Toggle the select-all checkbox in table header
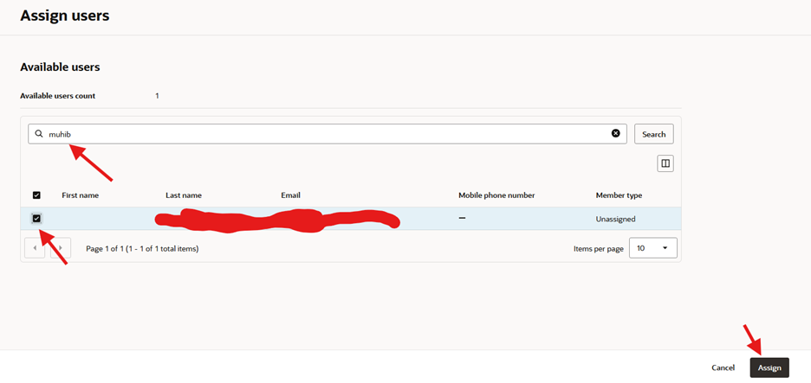This screenshot has width=811, height=383. pyautogui.click(x=36, y=195)
